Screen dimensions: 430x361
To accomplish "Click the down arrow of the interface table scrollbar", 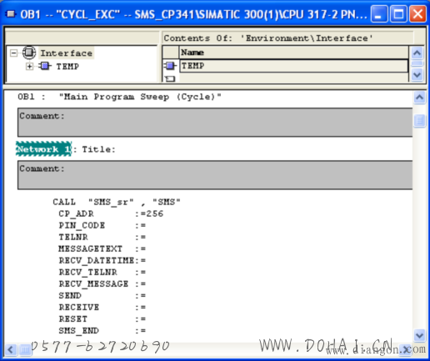I will [x=417, y=74].
